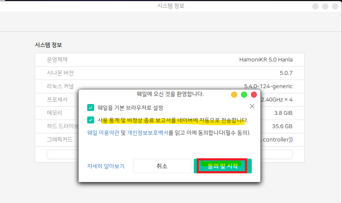342x203 pixels.
Task: Click the '웨일에 오신 것을 환영합니다.' dialog title
Action: pyautogui.click(x=170, y=94)
